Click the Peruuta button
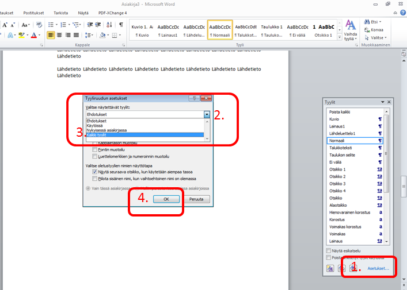Image resolution: width=407 pixels, height=290 pixels. pos(196,199)
